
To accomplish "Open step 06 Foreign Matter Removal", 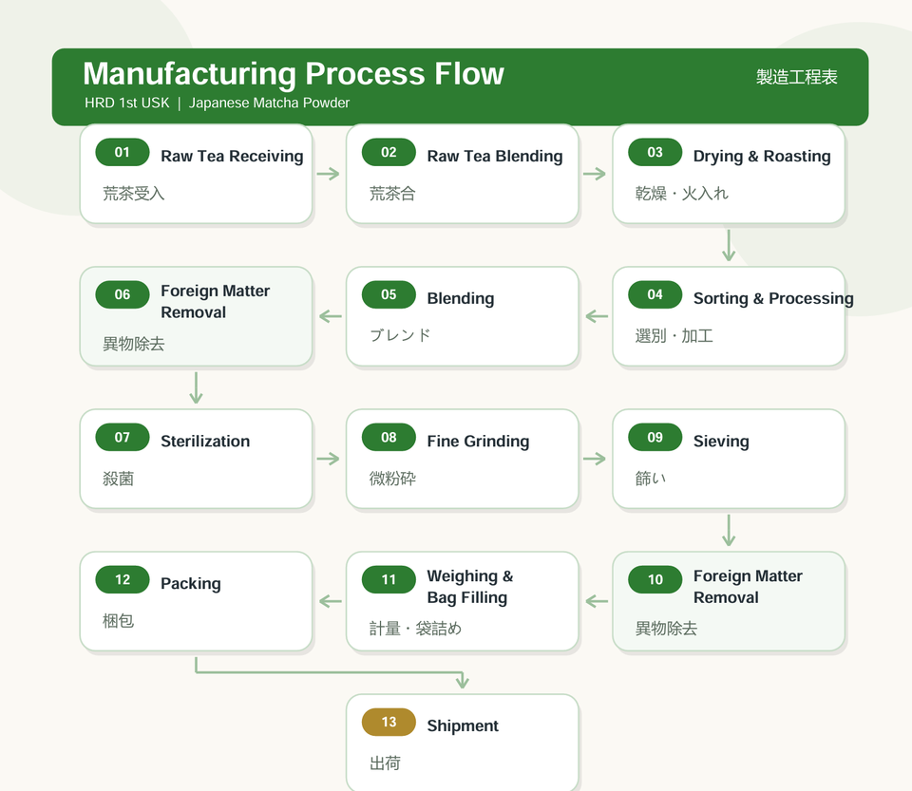I will click(196, 316).
